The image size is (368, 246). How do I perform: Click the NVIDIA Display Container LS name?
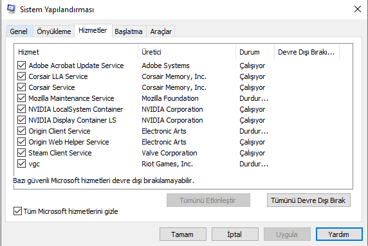click(x=72, y=120)
